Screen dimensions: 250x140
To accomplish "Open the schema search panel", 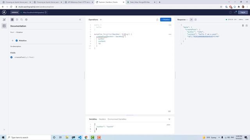I will click(21, 19).
